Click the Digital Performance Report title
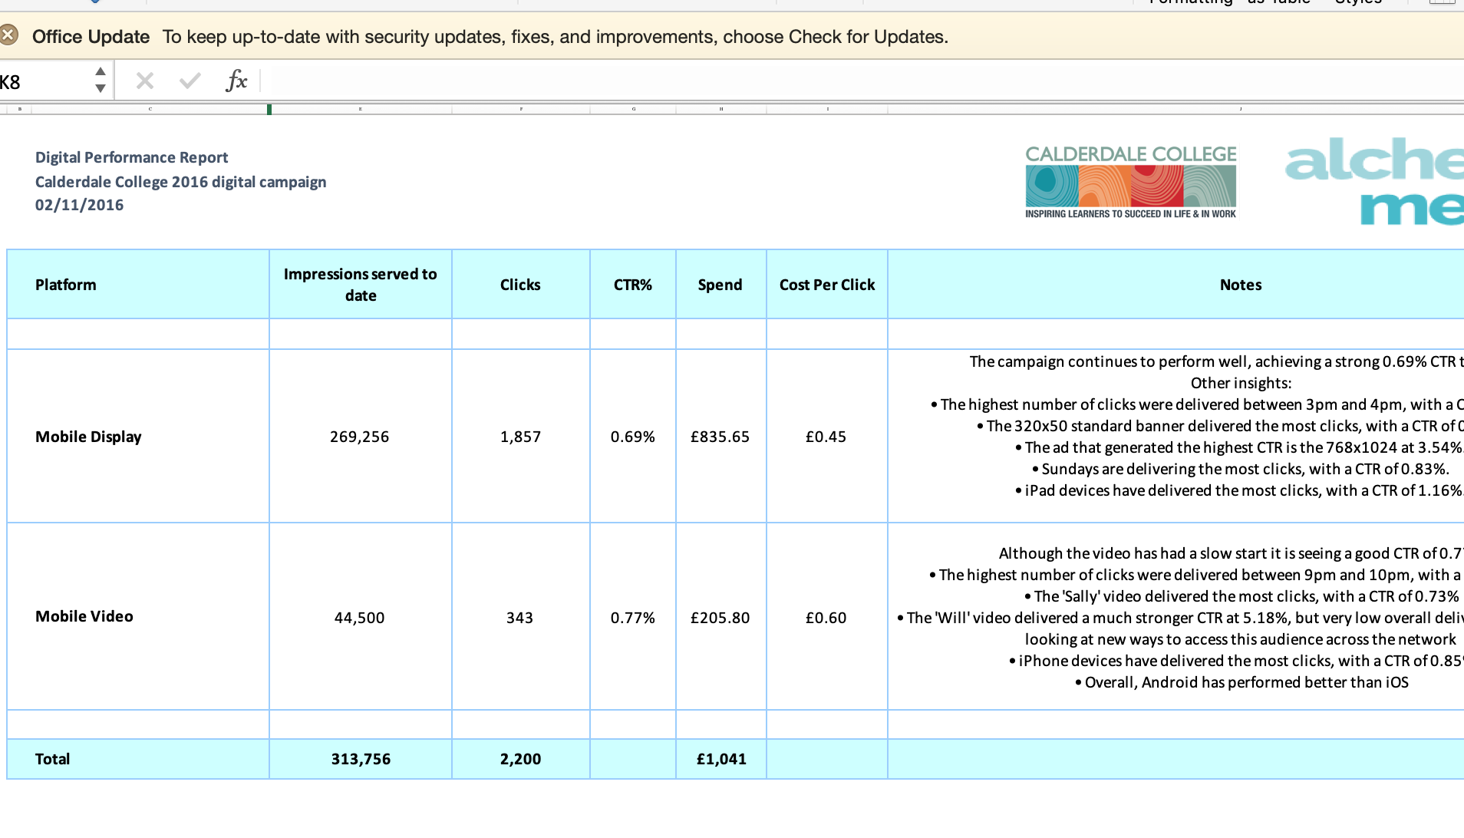This screenshot has height=838, width=1464. 131,157
